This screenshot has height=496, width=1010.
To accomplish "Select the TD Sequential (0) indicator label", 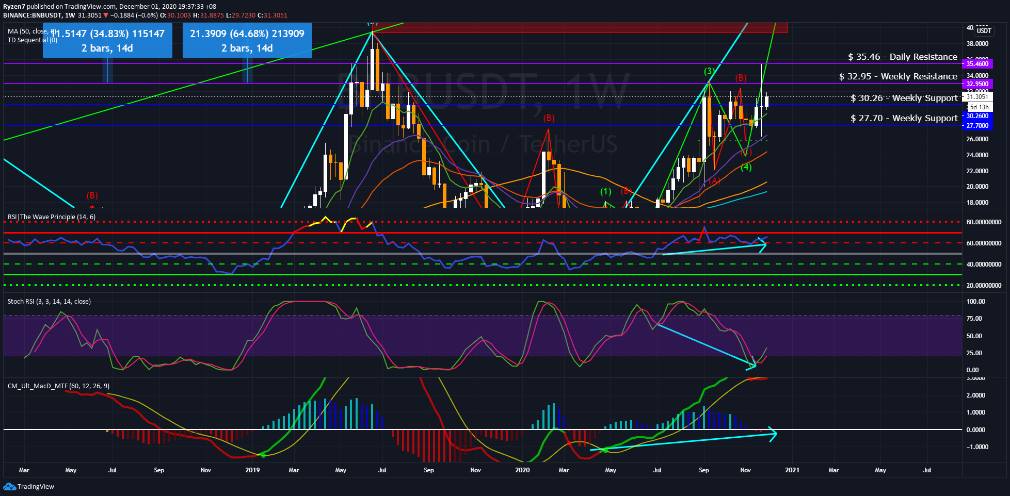I will [31, 40].
